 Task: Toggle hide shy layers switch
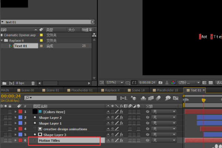pos(143,98)
